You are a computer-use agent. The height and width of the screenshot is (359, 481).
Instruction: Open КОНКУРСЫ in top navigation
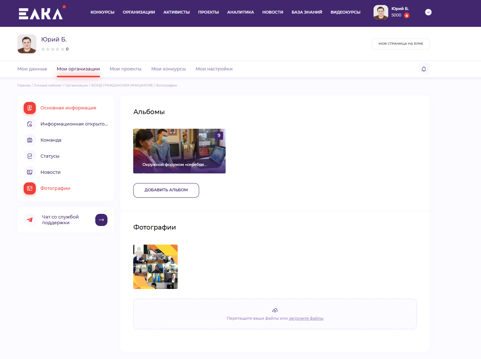coord(102,12)
